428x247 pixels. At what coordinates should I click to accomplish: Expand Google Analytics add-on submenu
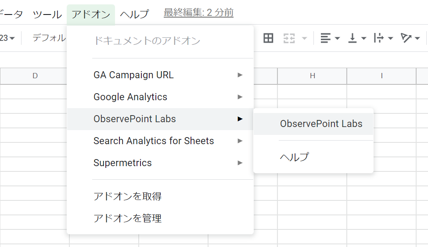(x=160, y=97)
